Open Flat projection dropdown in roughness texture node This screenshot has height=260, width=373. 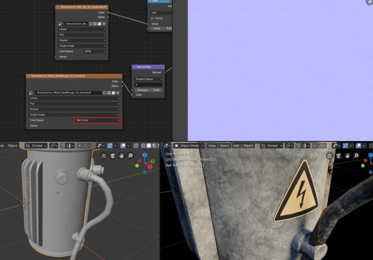tap(82, 35)
